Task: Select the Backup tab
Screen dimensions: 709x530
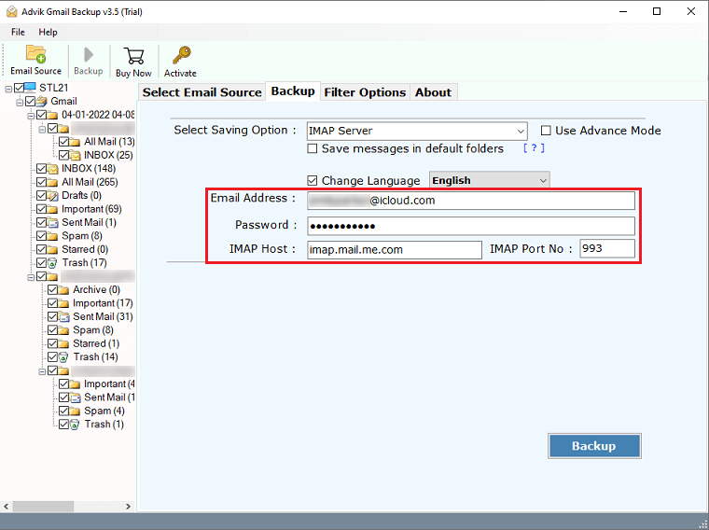Action: [293, 91]
